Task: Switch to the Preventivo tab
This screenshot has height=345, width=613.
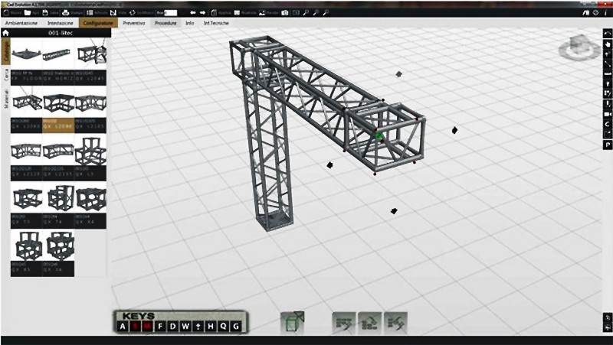Action: click(134, 24)
